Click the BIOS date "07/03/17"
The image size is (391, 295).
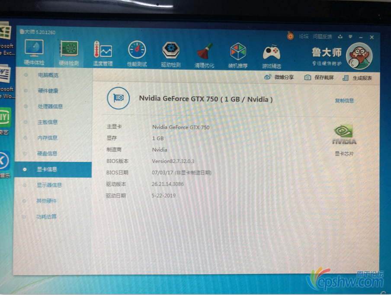162,172
